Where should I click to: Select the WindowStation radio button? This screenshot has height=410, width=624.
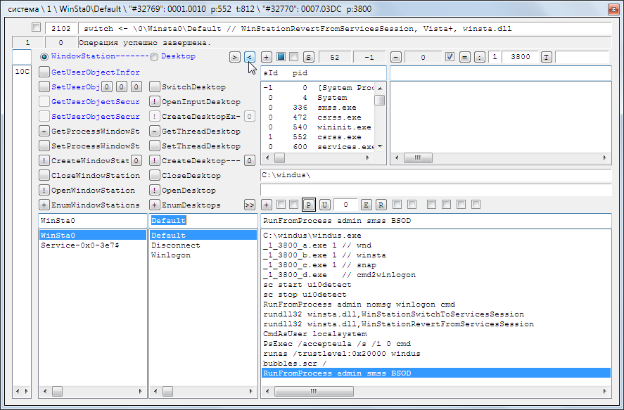pyautogui.click(x=44, y=57)
